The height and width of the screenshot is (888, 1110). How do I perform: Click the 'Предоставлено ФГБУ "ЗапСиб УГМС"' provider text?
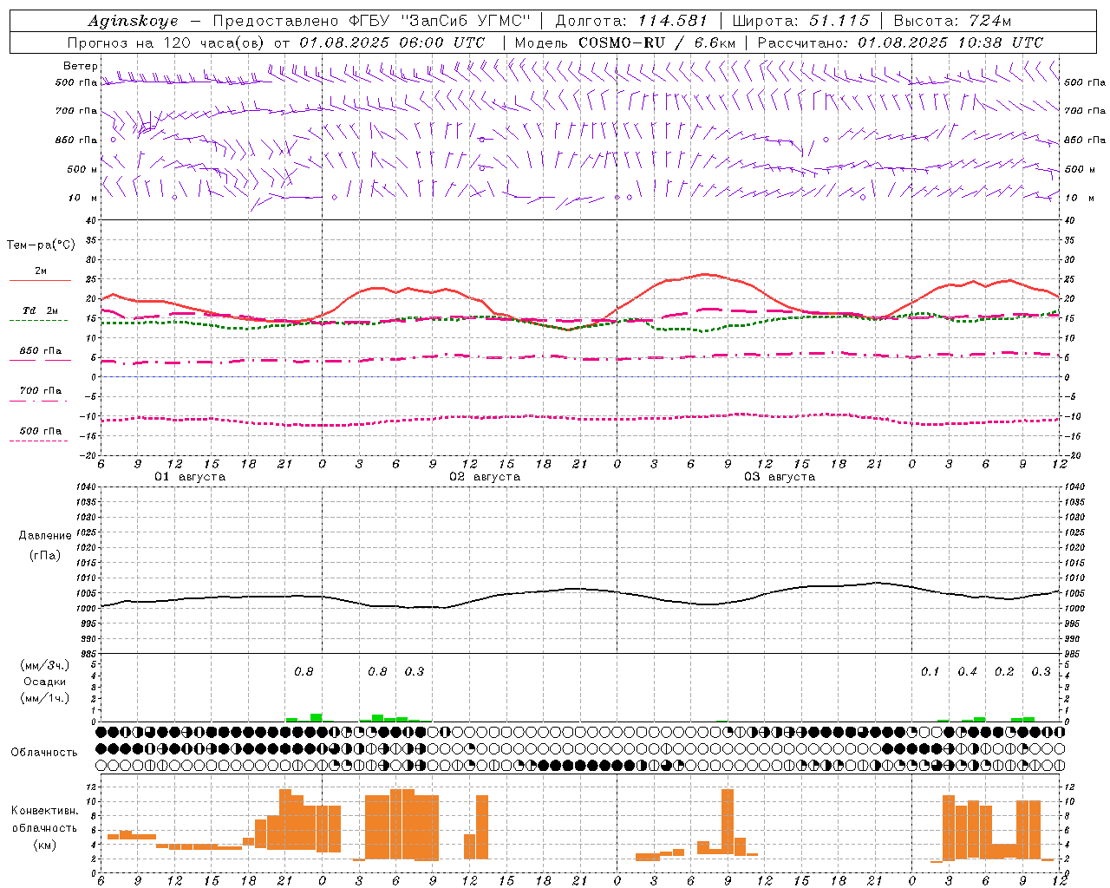click(x=371, y=21)
